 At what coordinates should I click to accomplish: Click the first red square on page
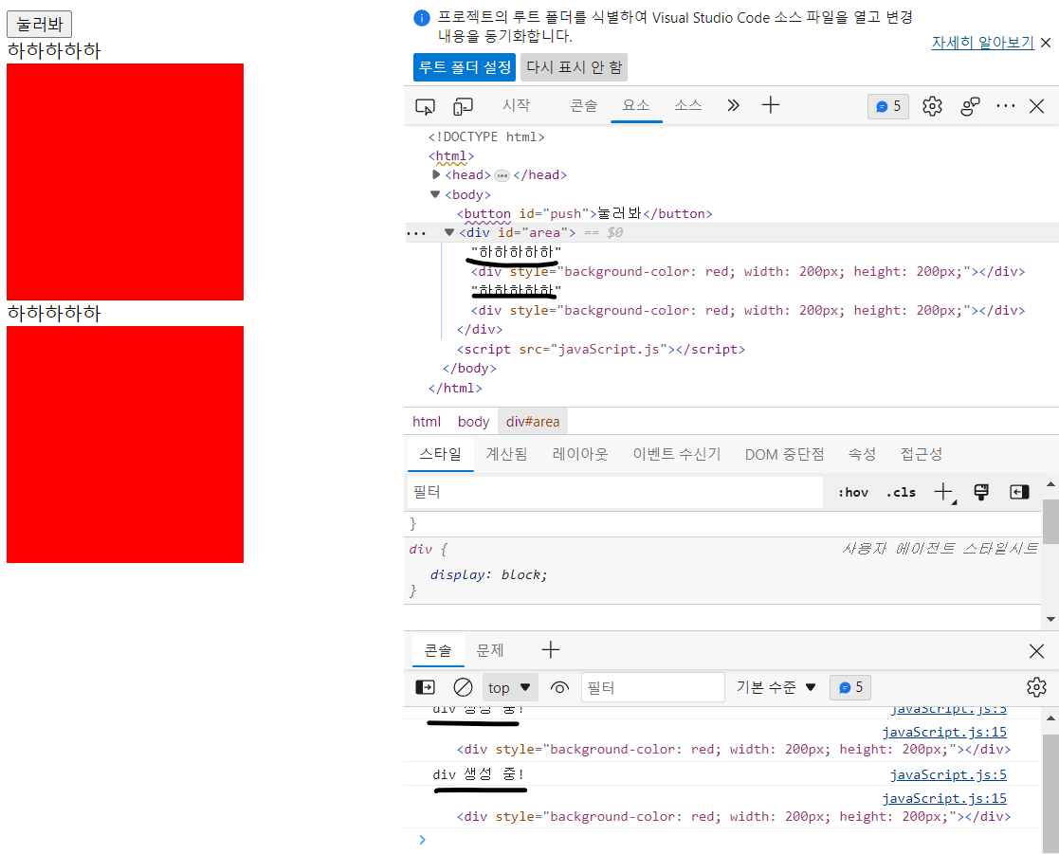(125, 182)
